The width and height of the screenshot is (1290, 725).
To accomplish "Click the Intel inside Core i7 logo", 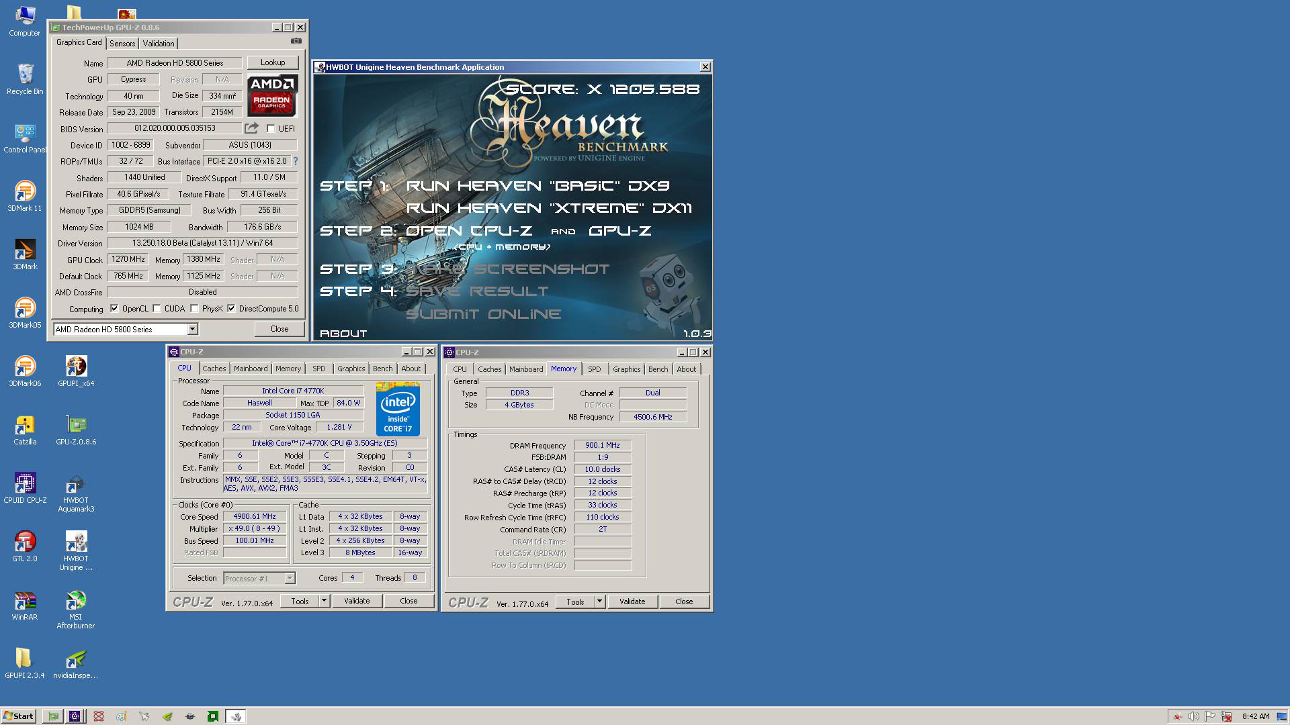I will click(398, 409).
